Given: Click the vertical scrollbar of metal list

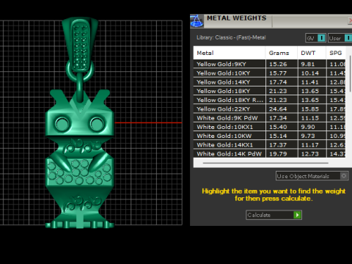Looking at the screenshot, I should point(351,74).
